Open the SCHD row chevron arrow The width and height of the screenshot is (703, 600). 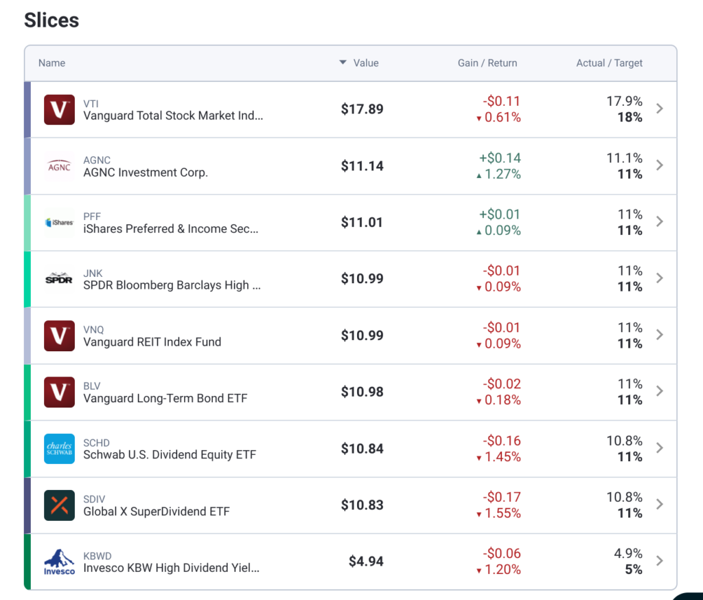click(x=659, y=447)
